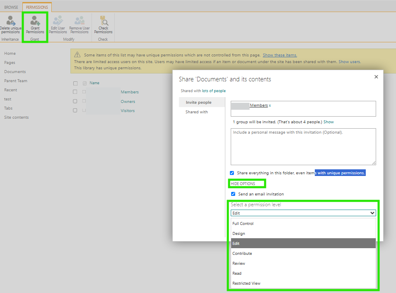Pick the highlighted Edit option in list

303,244
